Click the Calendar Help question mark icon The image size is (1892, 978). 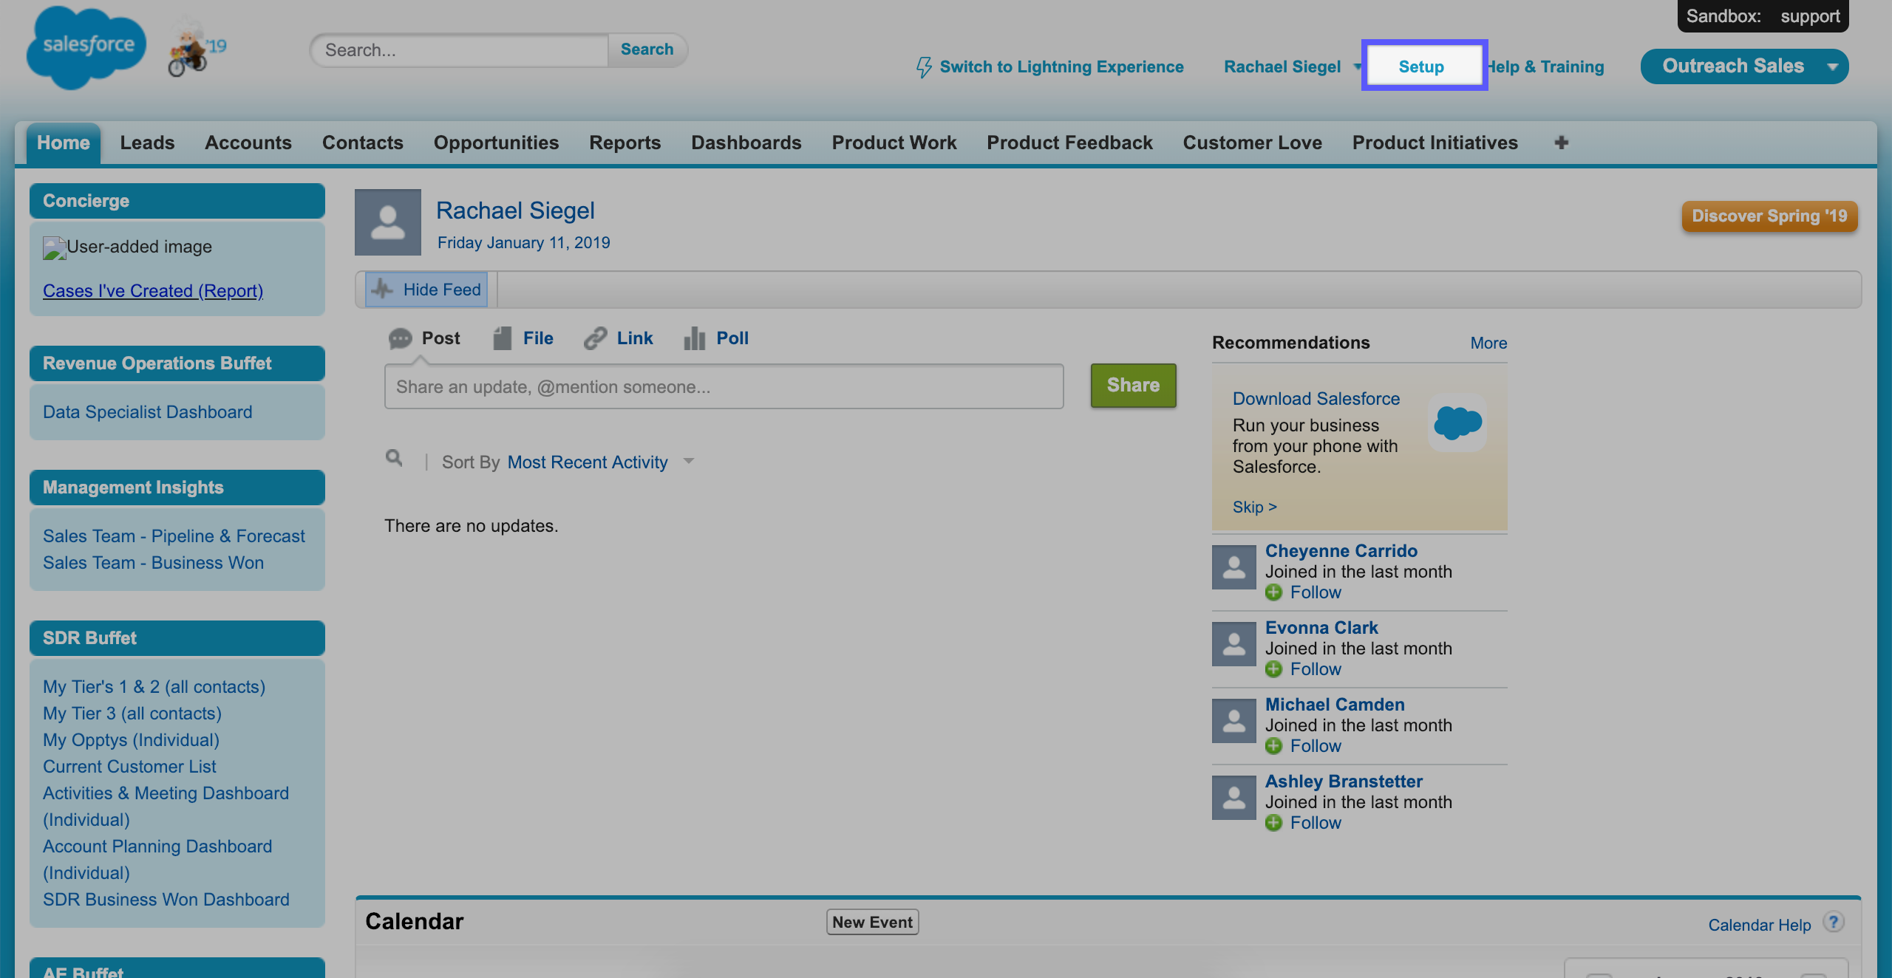coord(1833,922)
